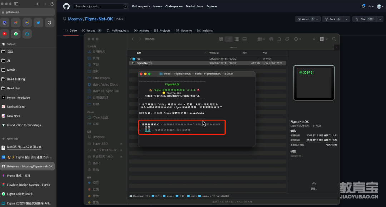Click Pull requests in GitHub top navigation
The width and height of the screenshot is (386, 207).
tap(141, 6)
